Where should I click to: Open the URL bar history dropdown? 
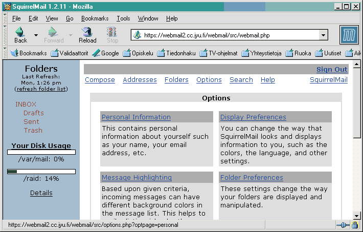coord(323,35)
